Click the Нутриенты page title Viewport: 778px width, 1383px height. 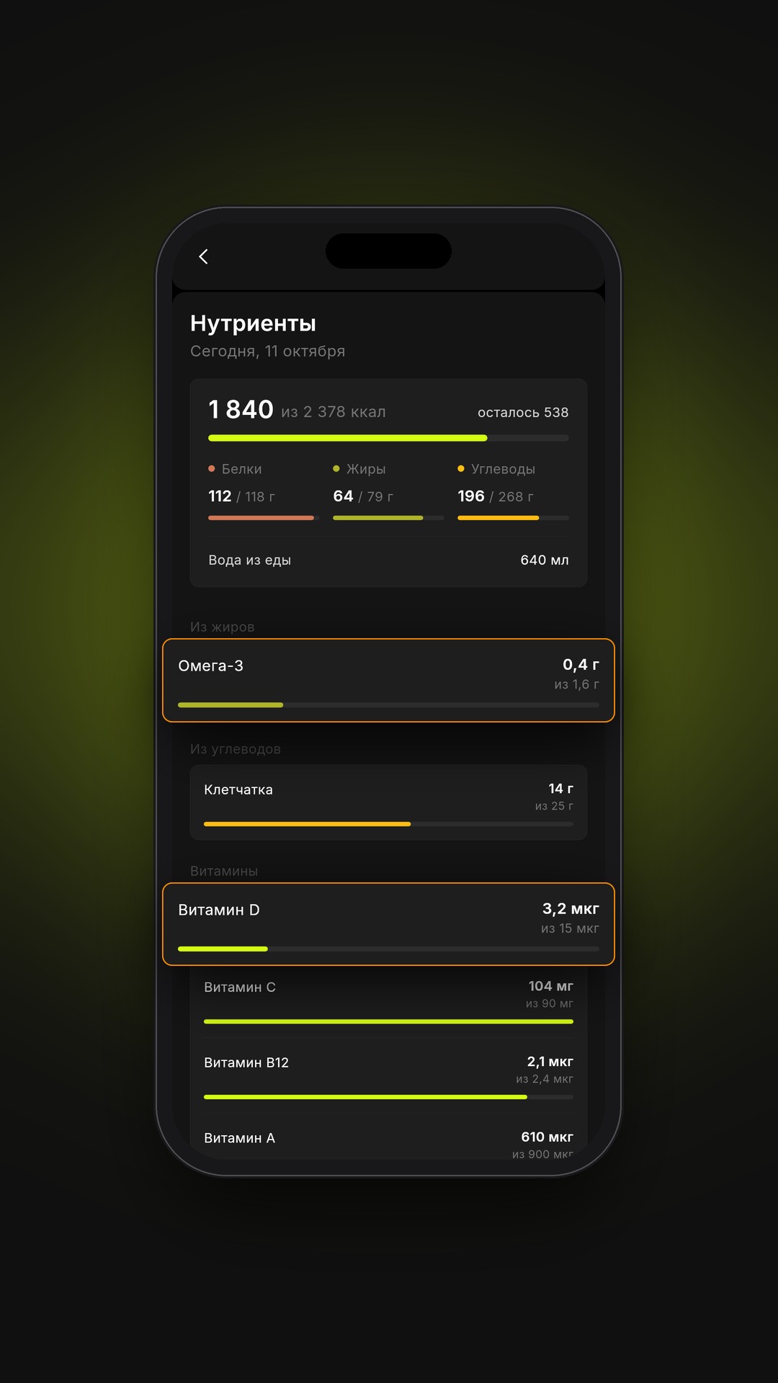[253, 323]
